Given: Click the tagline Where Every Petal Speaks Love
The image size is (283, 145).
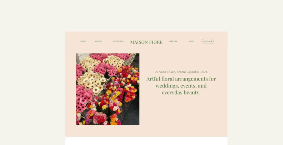Looking at the screenshot, I should tap(181, 72).
